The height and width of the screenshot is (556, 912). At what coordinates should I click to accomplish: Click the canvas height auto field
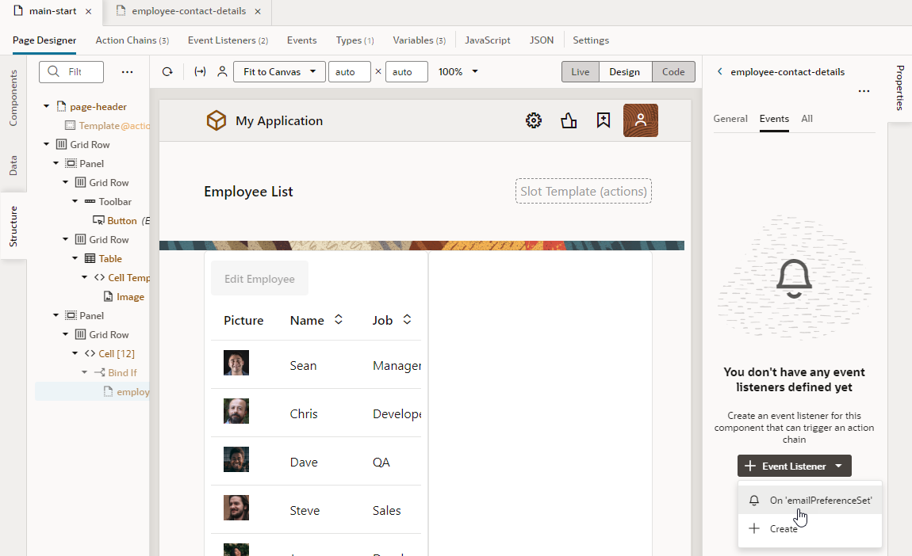(x=407, y=72)
